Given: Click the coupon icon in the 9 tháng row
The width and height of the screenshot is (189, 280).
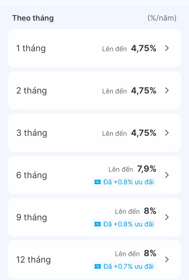Looking at the screenshot, I should coord(97,224).
